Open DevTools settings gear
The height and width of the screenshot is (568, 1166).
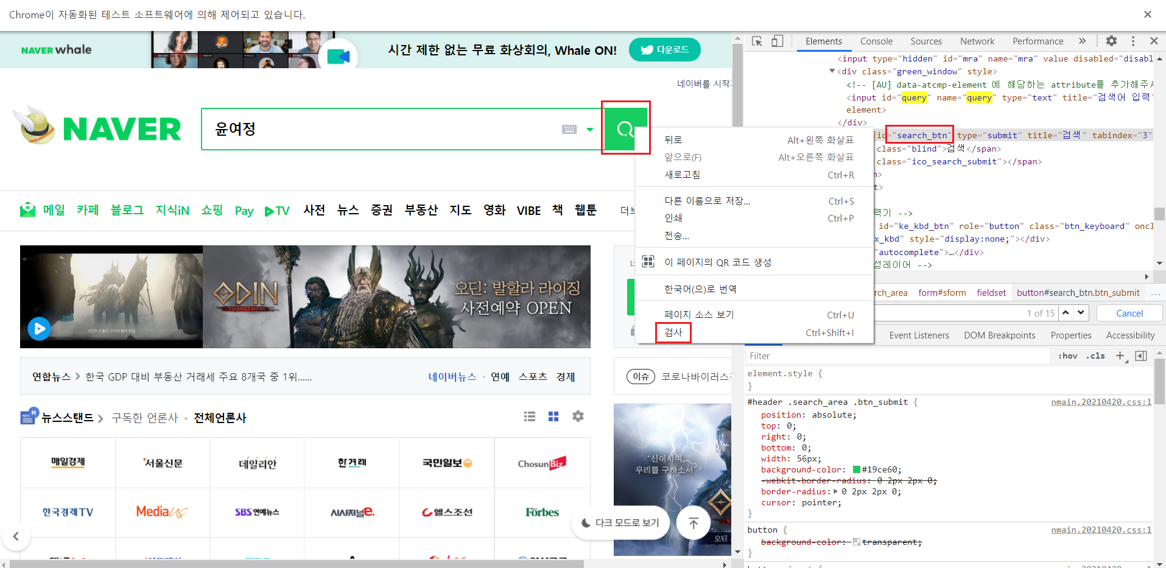tap(1111, 41)
